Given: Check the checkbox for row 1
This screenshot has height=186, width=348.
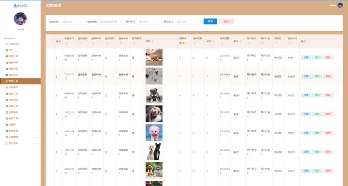Looking at the screenshot, I should 49,57.
